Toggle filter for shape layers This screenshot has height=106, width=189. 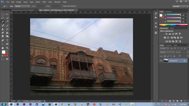182,48
